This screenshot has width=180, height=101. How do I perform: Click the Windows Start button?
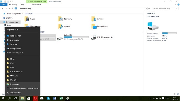[x=3, y=98]
